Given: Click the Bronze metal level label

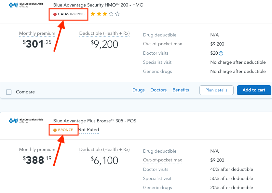Looking at the screenshot, I should click(63, 130).
